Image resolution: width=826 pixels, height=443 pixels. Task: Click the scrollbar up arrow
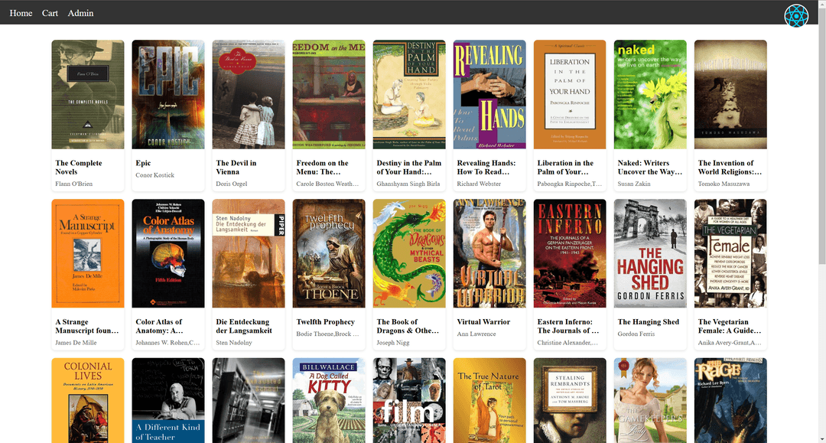(x=821, y=5)
